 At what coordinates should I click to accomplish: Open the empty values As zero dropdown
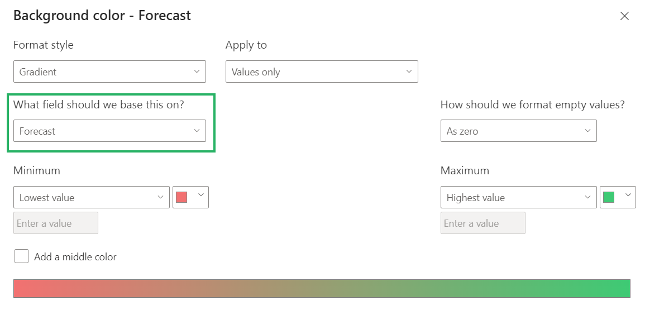(x=518, y=131)
